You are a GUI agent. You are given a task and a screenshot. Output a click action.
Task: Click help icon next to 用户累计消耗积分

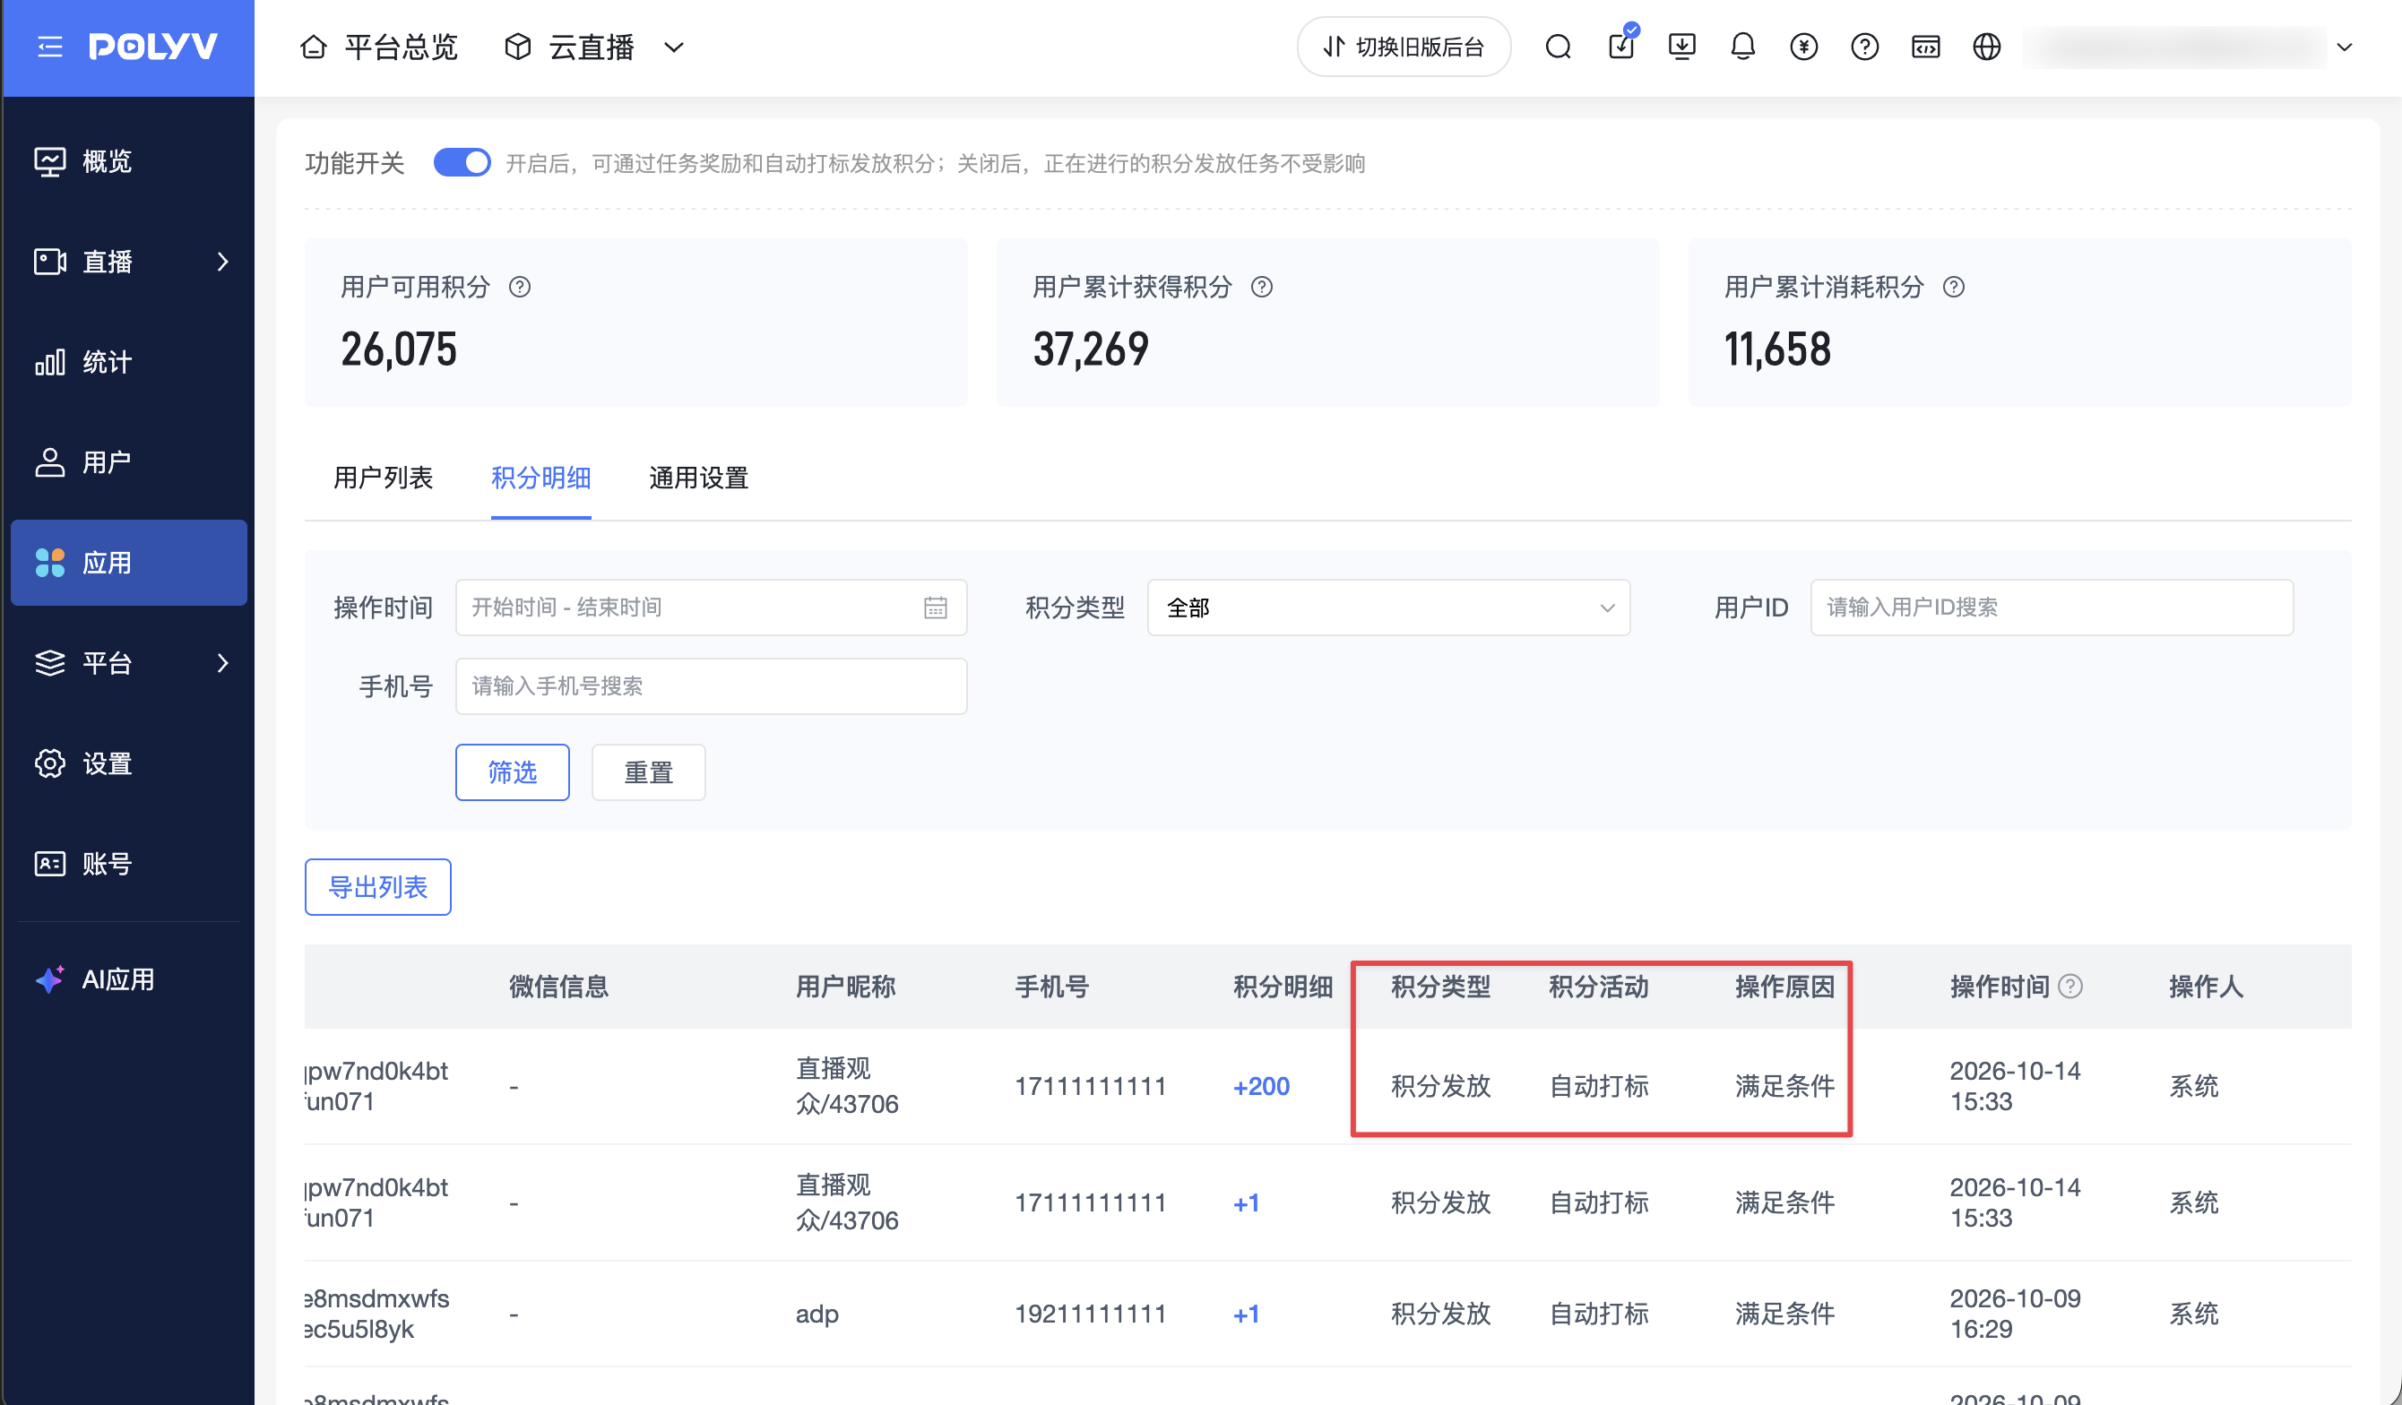coord(1954,287)
